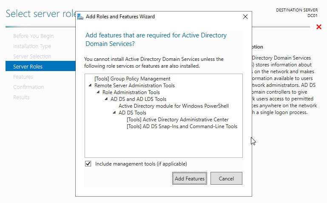The height and width of the screenshot is (203, 327).
Task: Click the Include management tools label text
Action: pos(141,164)
